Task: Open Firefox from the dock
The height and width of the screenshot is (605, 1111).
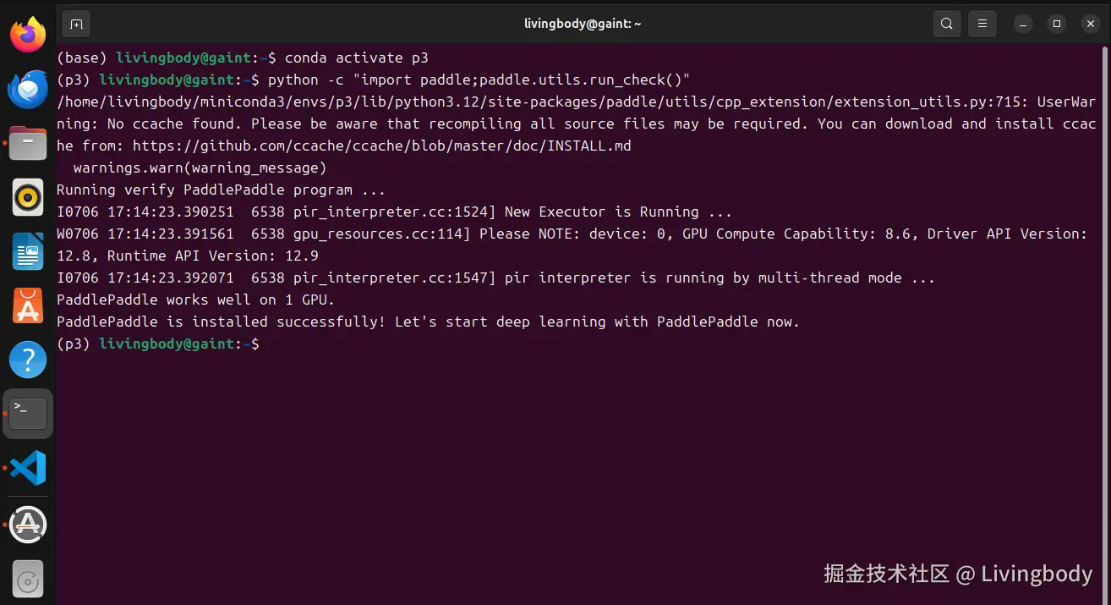Action: (x=28, y=35)
